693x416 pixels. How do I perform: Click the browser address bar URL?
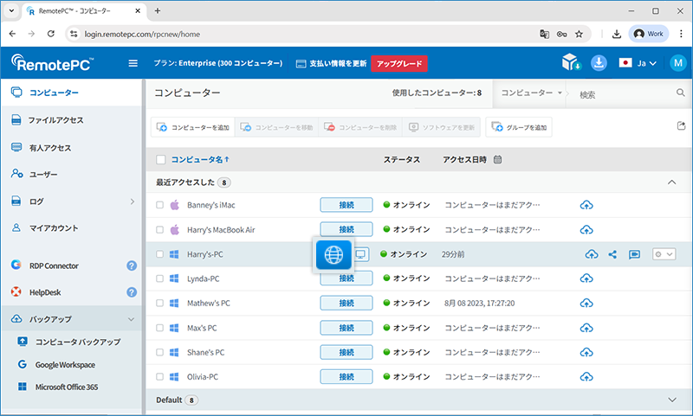pyautogui.click(x=142, y=34)
